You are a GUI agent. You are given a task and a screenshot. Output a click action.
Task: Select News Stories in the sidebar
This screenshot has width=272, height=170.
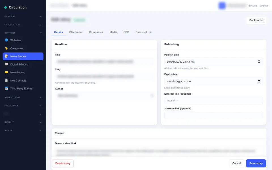click(23, 56)
